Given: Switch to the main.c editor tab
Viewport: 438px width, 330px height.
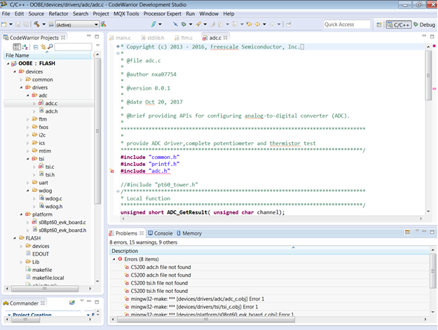Looking at the screenshot, I should pos(122,37).
